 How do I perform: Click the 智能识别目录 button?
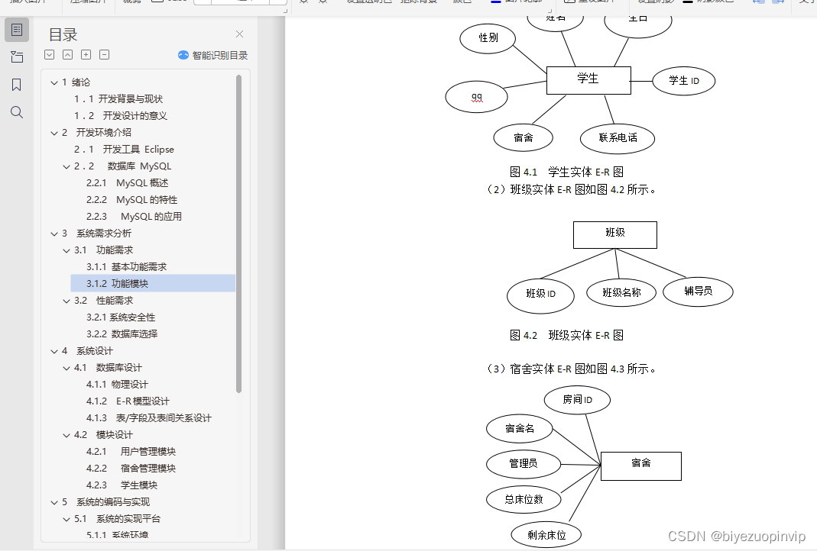(212, 55)
